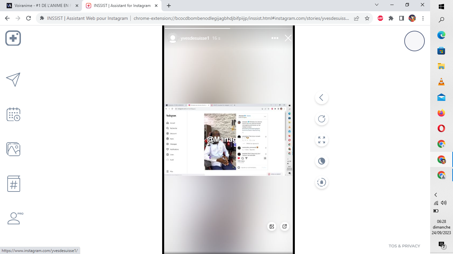Toggle ghost story viewing mode
This screenshot has width=453, height=254.
[x=321, y=182]
